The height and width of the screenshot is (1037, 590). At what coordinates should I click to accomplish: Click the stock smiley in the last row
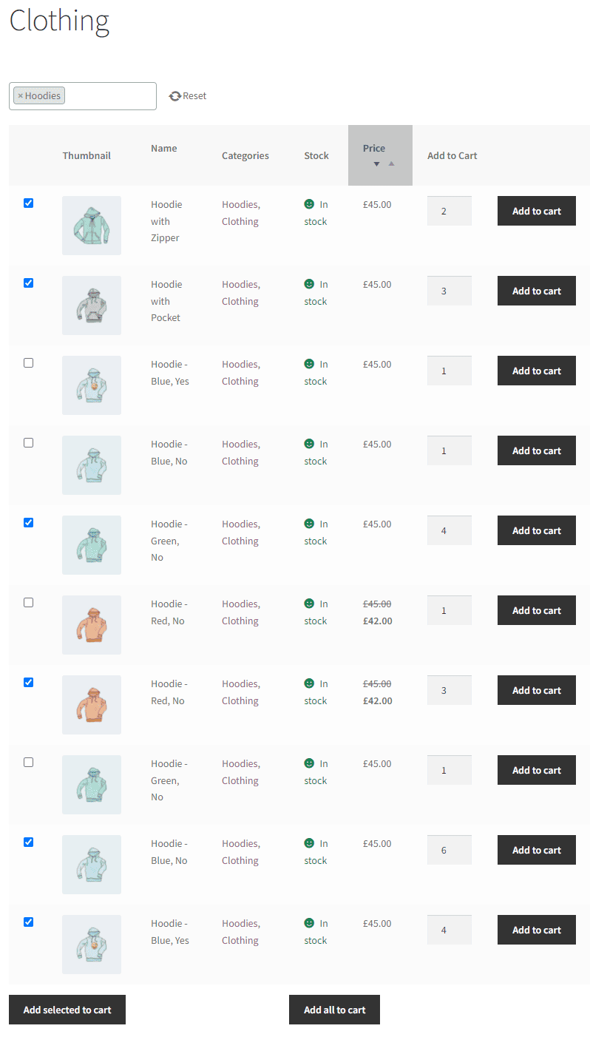309,923
